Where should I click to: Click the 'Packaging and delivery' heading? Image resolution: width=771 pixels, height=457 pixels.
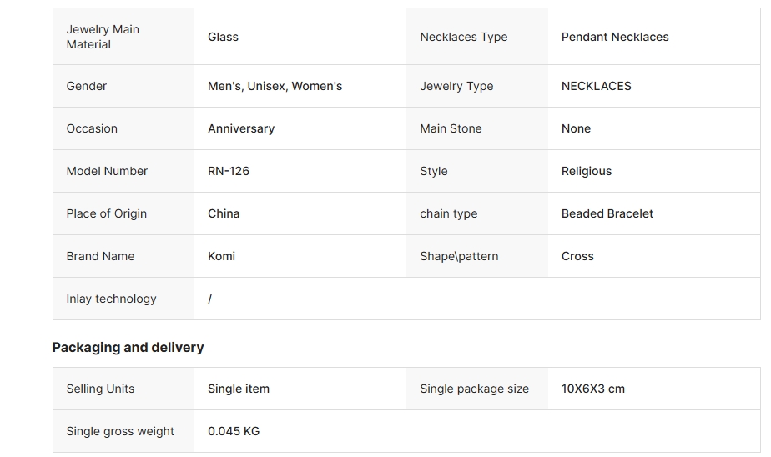128,347
